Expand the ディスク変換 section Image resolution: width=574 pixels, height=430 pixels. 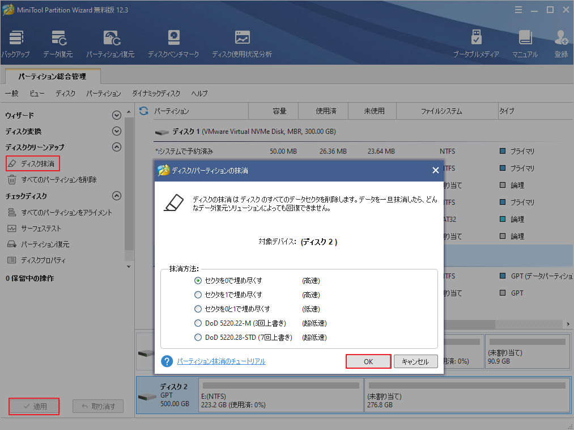point(116,131)
